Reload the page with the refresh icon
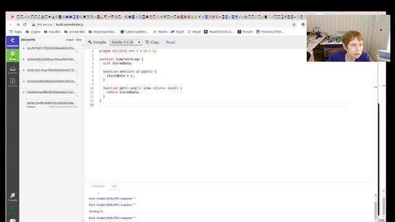The width and height of the screenshot is (395, 222). coord(25,25)
